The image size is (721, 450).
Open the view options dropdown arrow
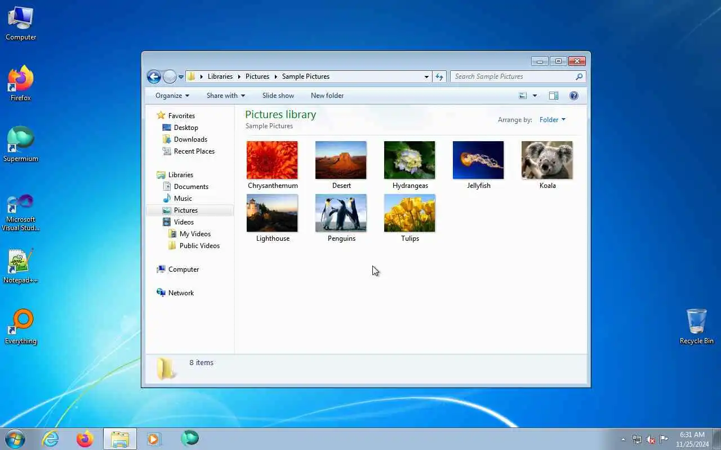click(x=535, y=96)
